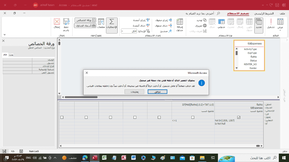Click the Save icon in title bar
Image resolution: width=289 pixels, height=162 pixels.
[277, 5]
